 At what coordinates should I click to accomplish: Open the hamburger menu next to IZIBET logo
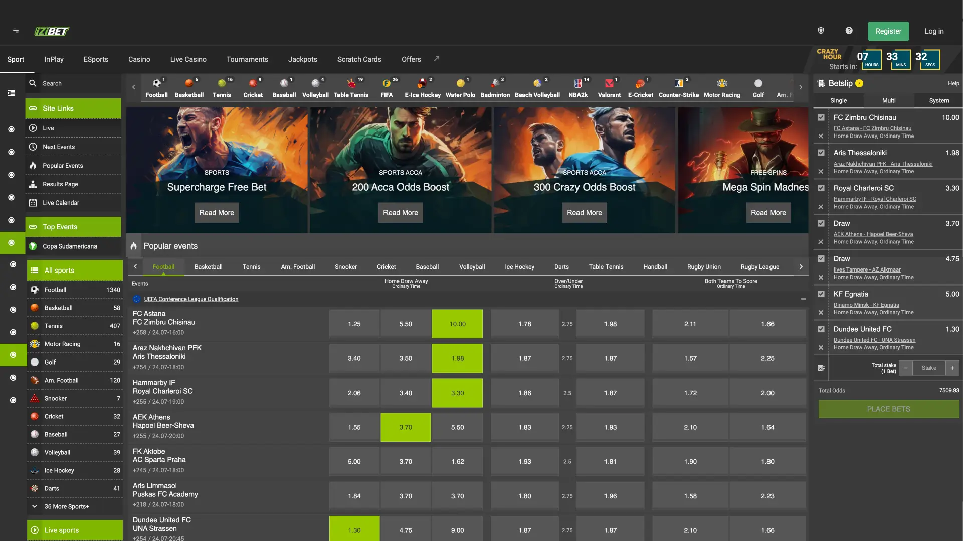point(16,31)
